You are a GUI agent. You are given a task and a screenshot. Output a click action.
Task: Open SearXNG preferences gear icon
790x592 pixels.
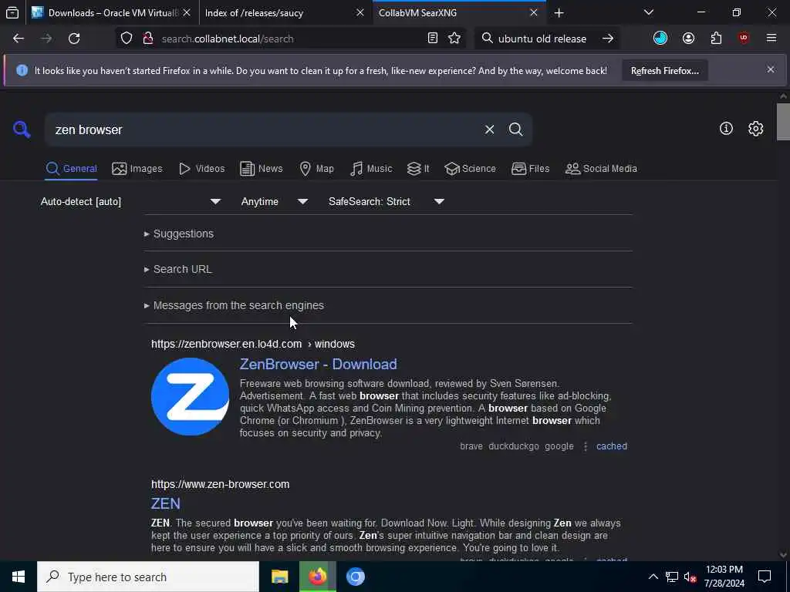pos(755,129)
